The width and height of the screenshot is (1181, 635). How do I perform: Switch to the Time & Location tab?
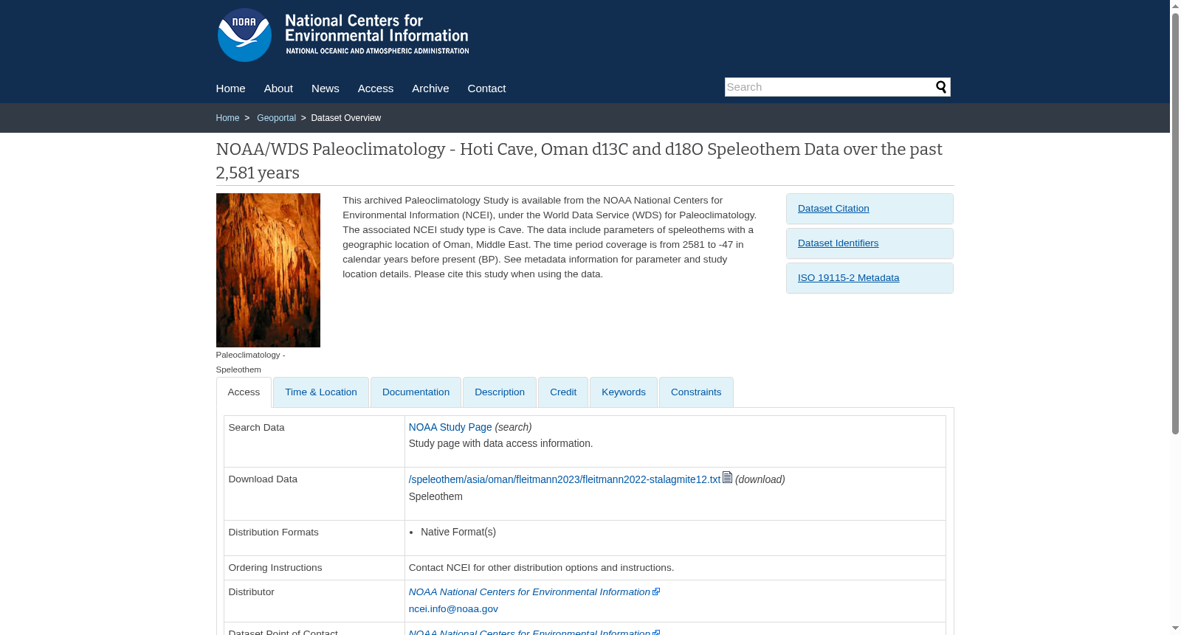tap(321, 392)
